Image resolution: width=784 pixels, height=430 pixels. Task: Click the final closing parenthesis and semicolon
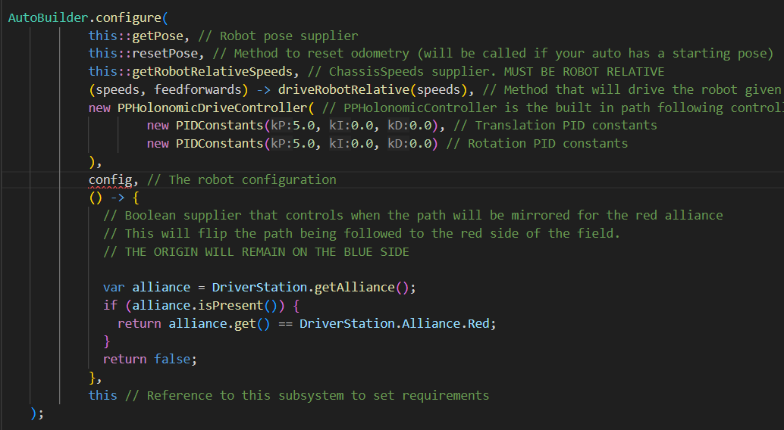point(37,413)
